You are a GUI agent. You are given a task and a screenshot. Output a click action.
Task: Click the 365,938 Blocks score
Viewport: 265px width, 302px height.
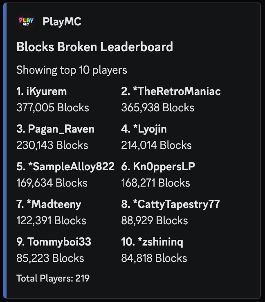pos(157,108)
